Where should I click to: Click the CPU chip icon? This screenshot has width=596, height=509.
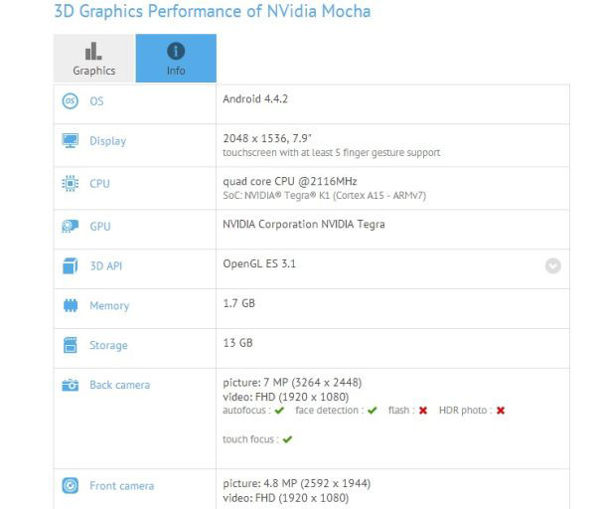[71, 183]
